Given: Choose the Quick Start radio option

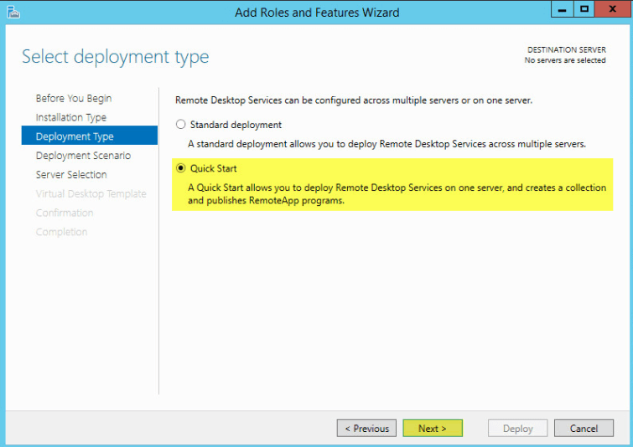Looking at the screenshot, I should [x=179, y=168].
